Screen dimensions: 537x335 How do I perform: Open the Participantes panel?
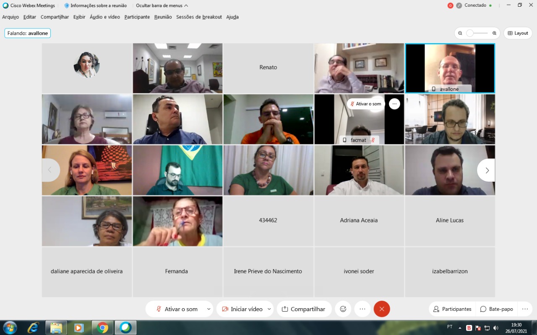tap(452, 309)
